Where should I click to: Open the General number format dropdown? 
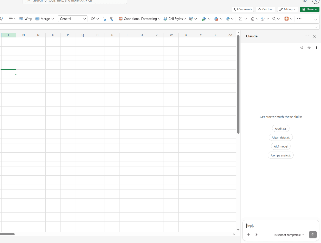[x=73, y=19]
